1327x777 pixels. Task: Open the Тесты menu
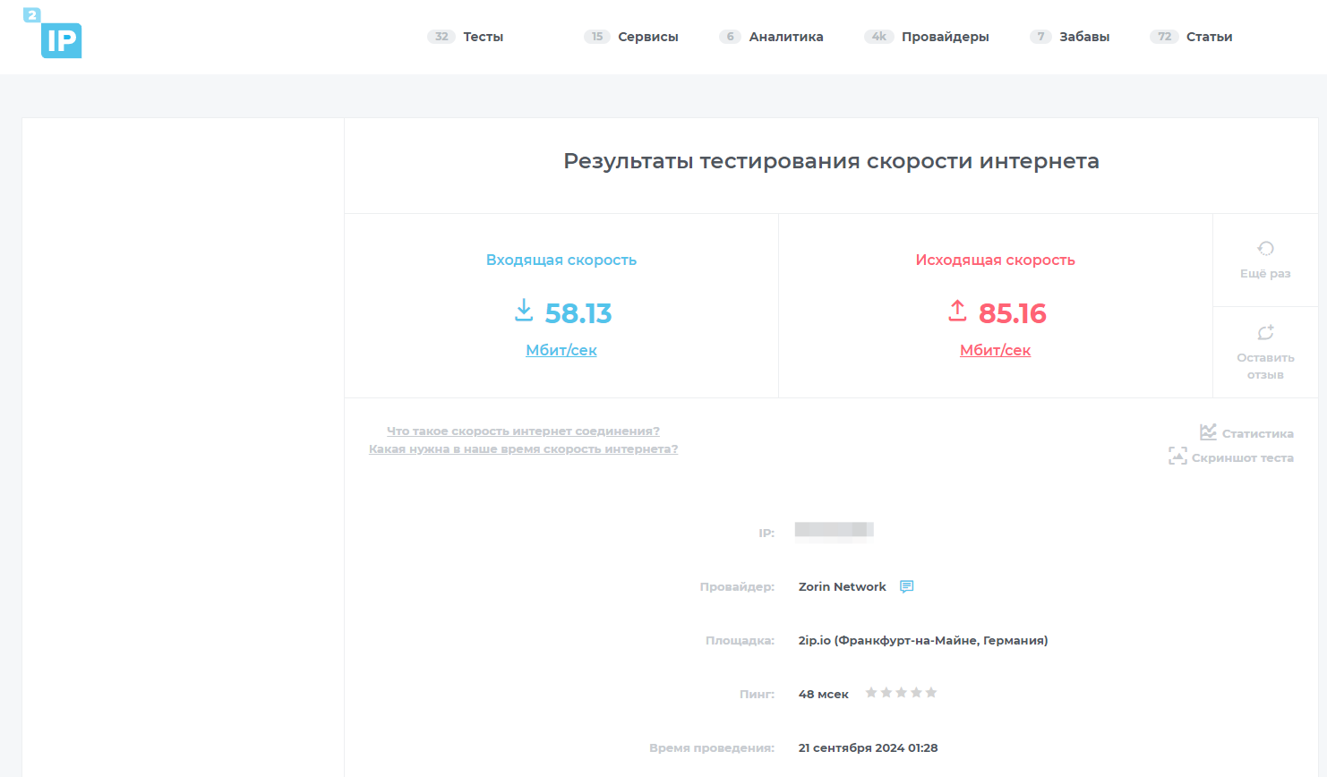(484, 37)
